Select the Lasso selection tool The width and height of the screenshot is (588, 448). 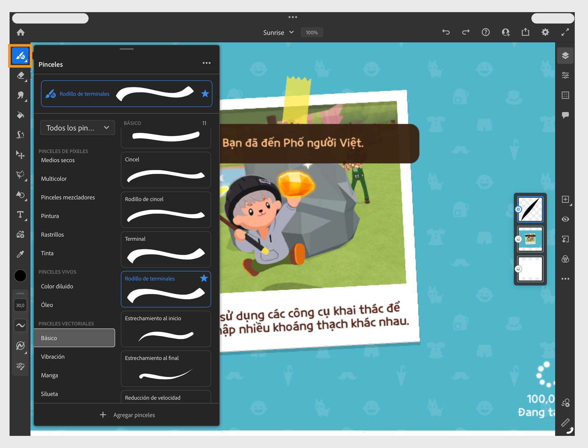pos(21,175)
